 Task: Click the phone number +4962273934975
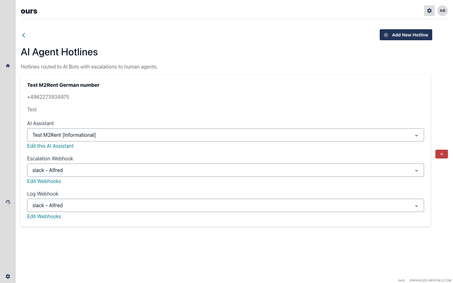click(48, 97)
